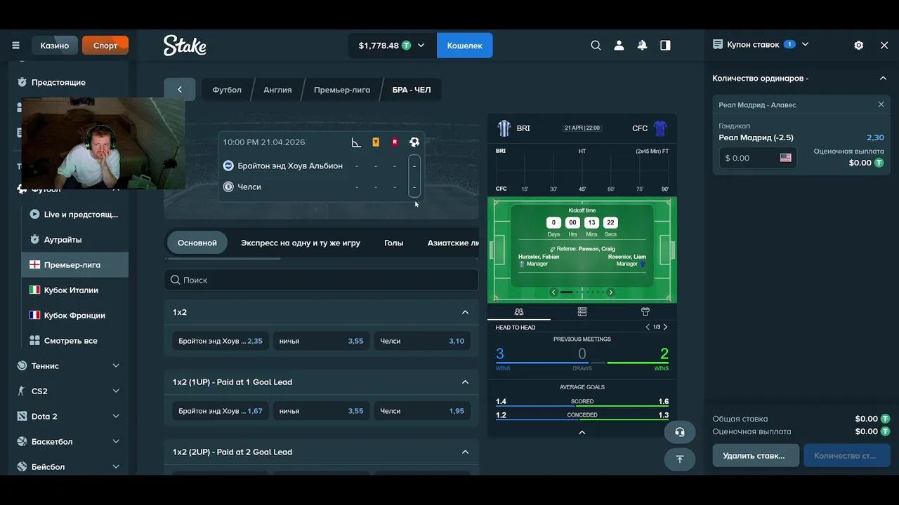Advance the pitch widget carousel right arrow

tap(610, 292)
